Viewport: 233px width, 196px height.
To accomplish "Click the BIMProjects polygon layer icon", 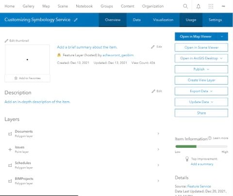I will [10, 181].
